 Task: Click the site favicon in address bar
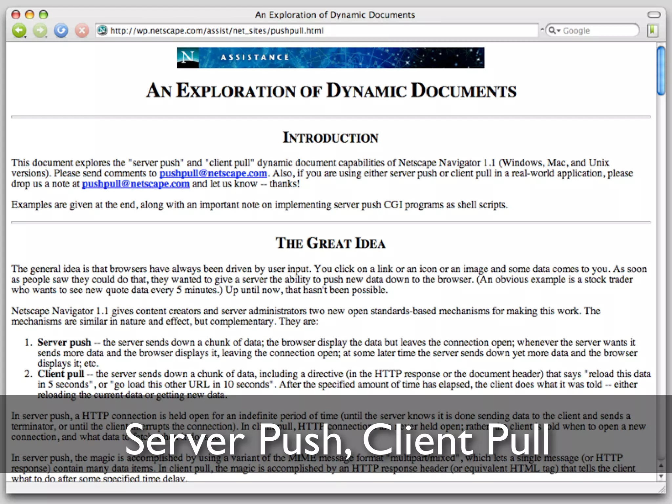[102, 31]
